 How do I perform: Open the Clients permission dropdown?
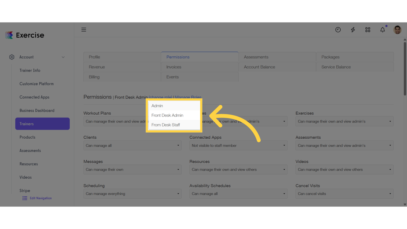click(x=133, y=146)
